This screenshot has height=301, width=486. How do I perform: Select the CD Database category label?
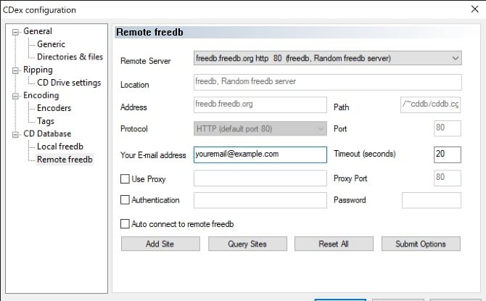47,133
